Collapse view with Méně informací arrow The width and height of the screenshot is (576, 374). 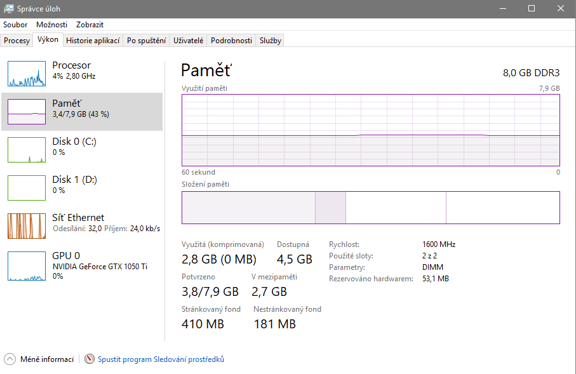coord(10,359)
